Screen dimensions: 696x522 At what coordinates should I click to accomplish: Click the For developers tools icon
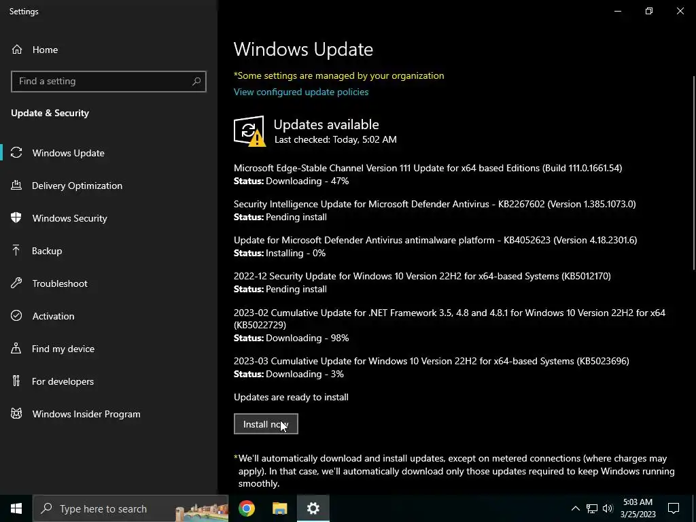click(x=16, y=381)
